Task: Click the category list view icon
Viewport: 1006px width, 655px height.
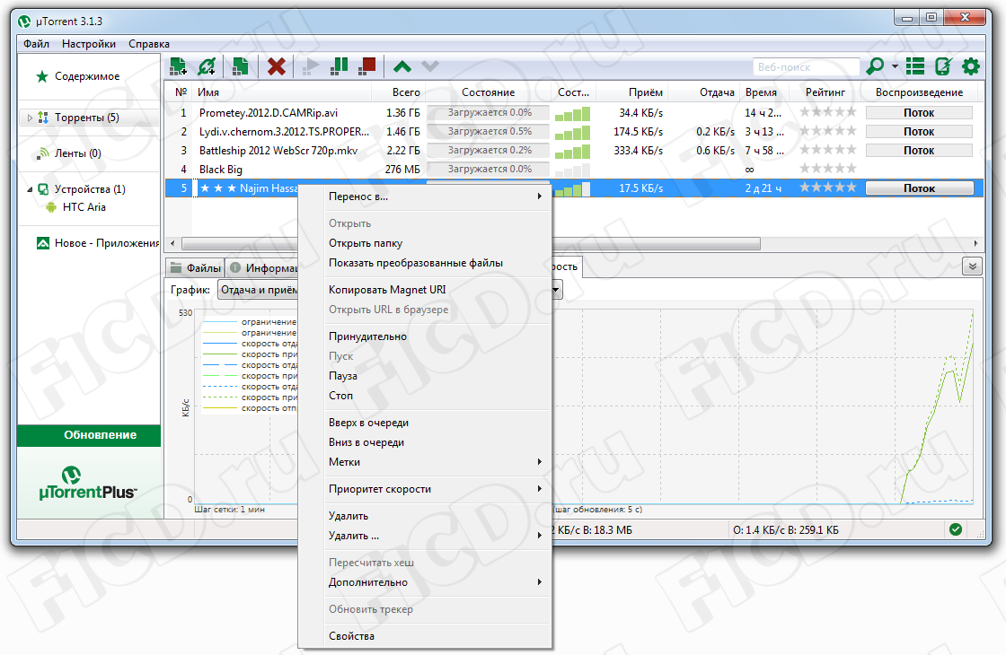Action: click(x=915, y=66)
